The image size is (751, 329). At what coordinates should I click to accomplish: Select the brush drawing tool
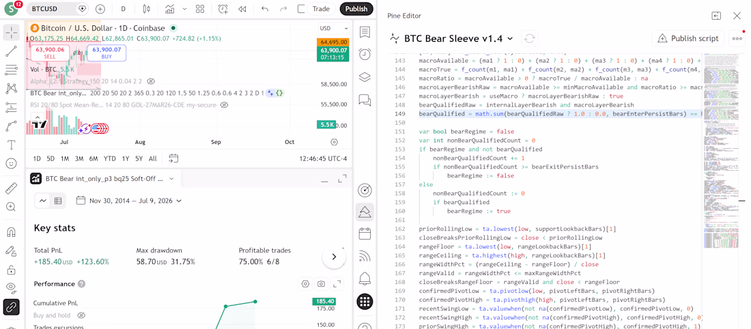[x=12, y=126]
